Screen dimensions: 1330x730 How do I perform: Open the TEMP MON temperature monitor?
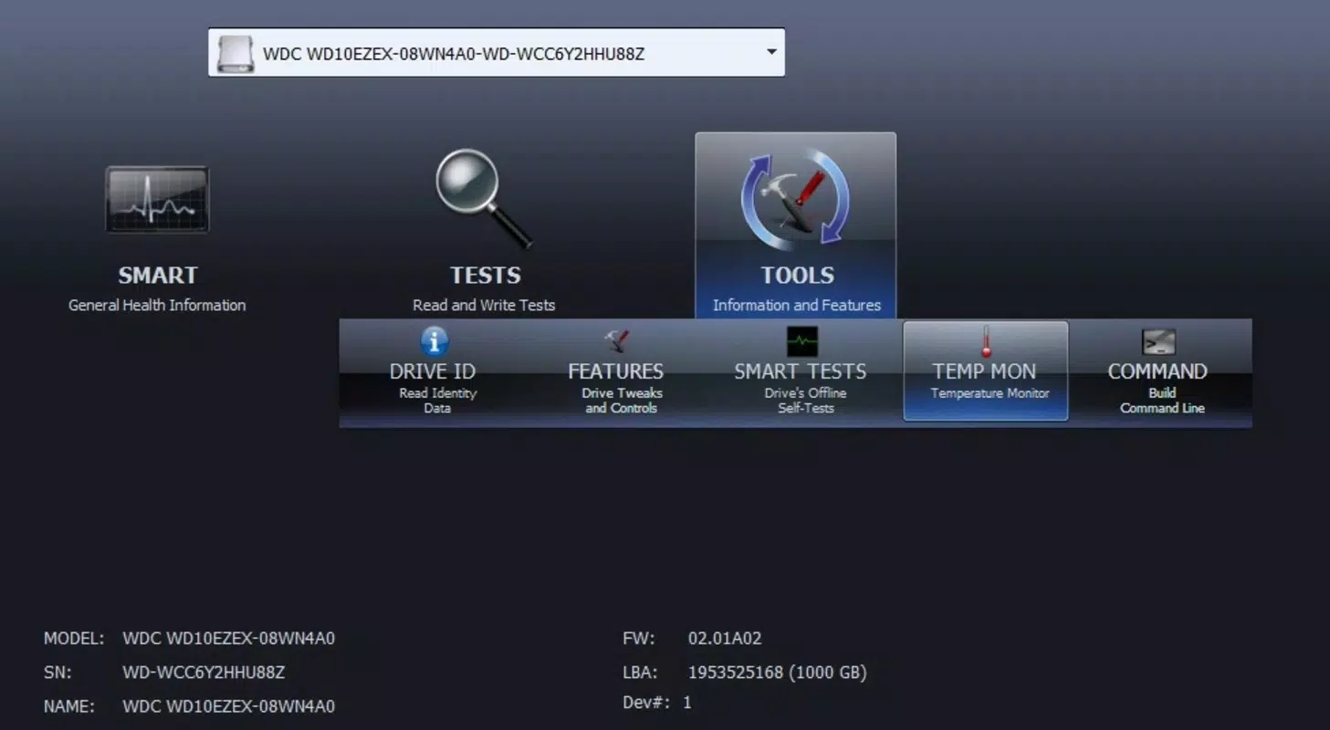(985, 371)
